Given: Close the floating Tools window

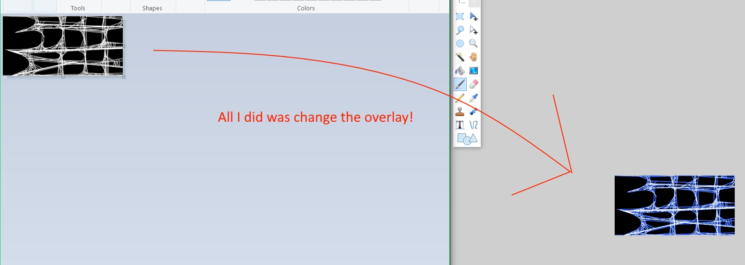Looking at the screenshot, I should coord(475,3).
